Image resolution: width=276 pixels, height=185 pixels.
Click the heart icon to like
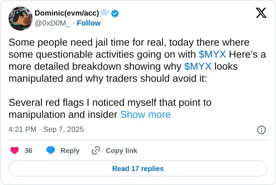click(x=15, y=150)
